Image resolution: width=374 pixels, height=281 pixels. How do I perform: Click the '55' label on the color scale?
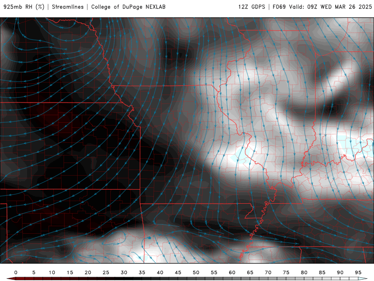point(214,273)
